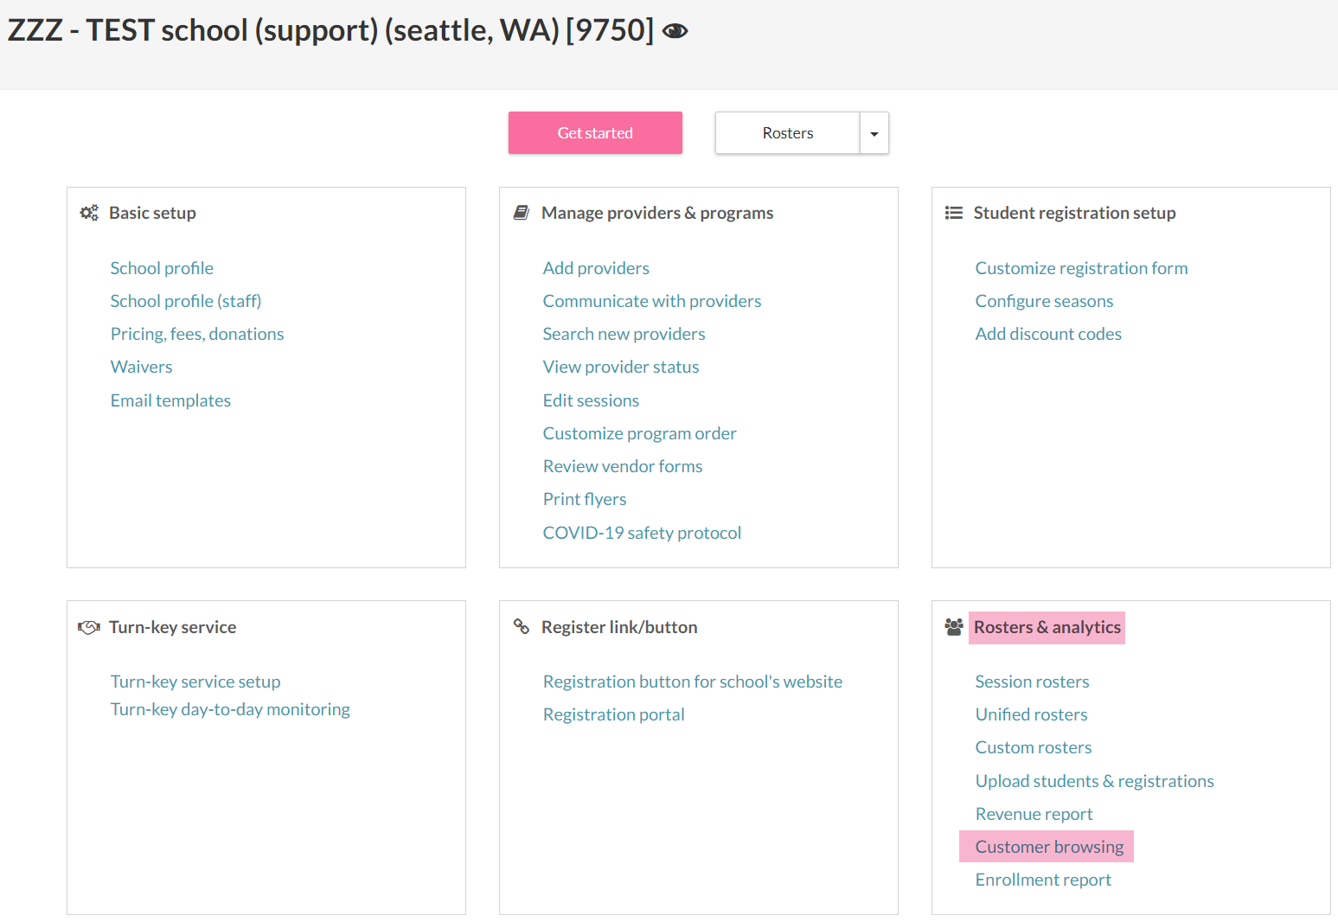
Task: Open Customize registration form
Action: tap(1081, 268)
